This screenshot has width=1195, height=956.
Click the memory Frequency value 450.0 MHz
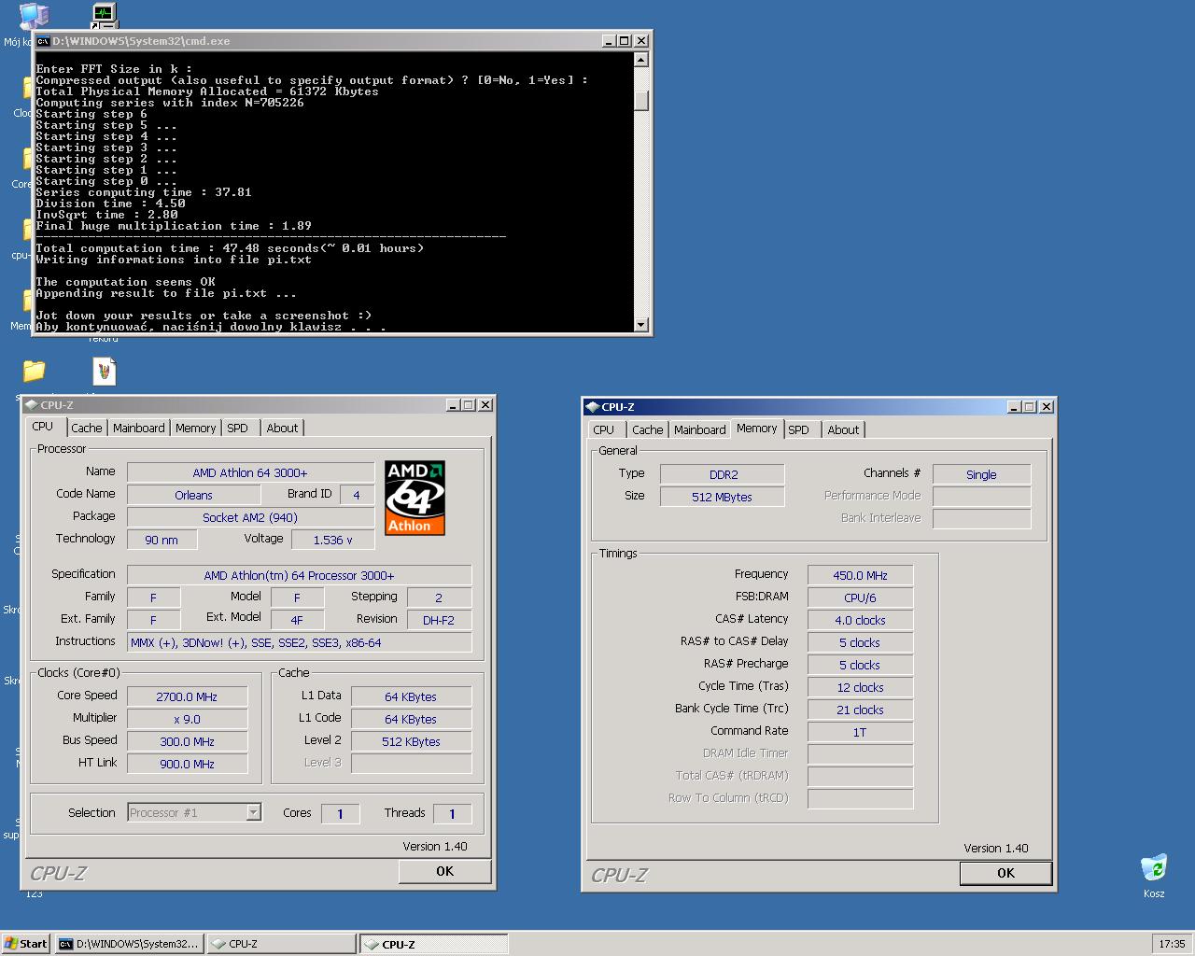point(860,575)
